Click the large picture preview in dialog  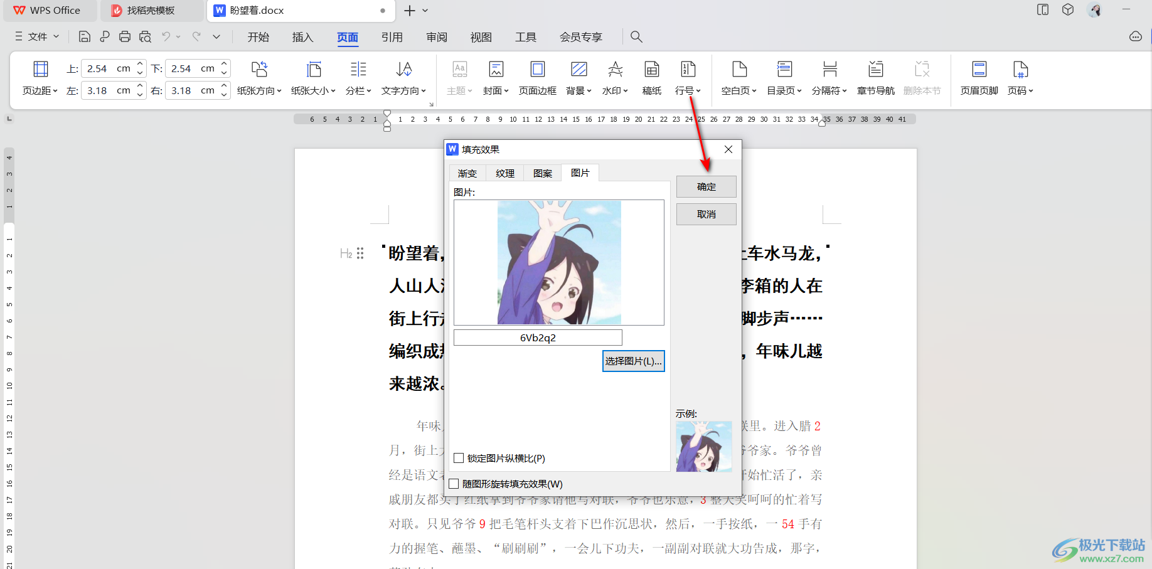(559, 262)
